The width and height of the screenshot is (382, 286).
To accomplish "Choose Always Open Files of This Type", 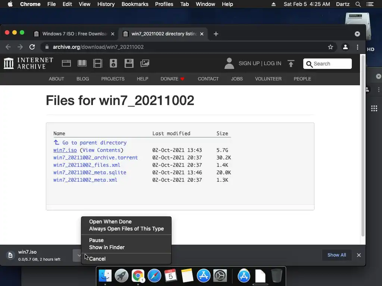I will tap(126, 229).
